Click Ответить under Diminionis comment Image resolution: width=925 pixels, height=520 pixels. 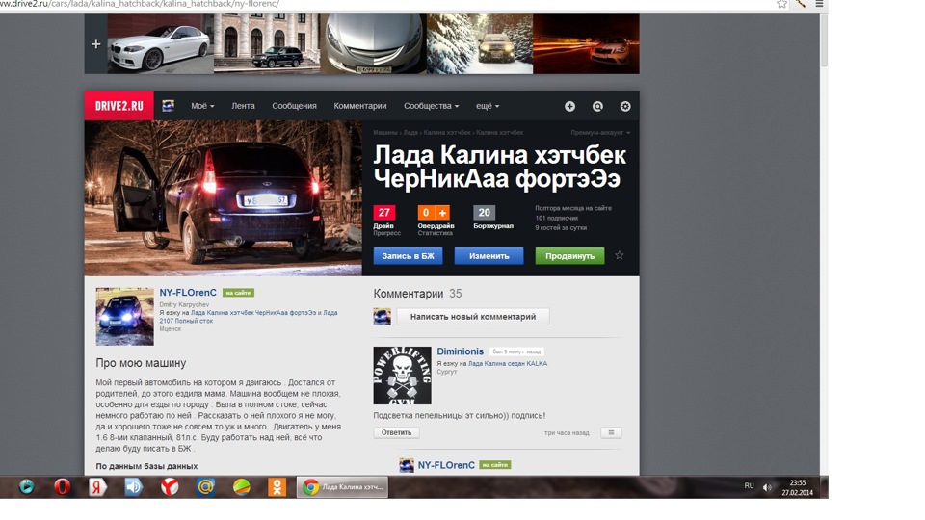396,432
